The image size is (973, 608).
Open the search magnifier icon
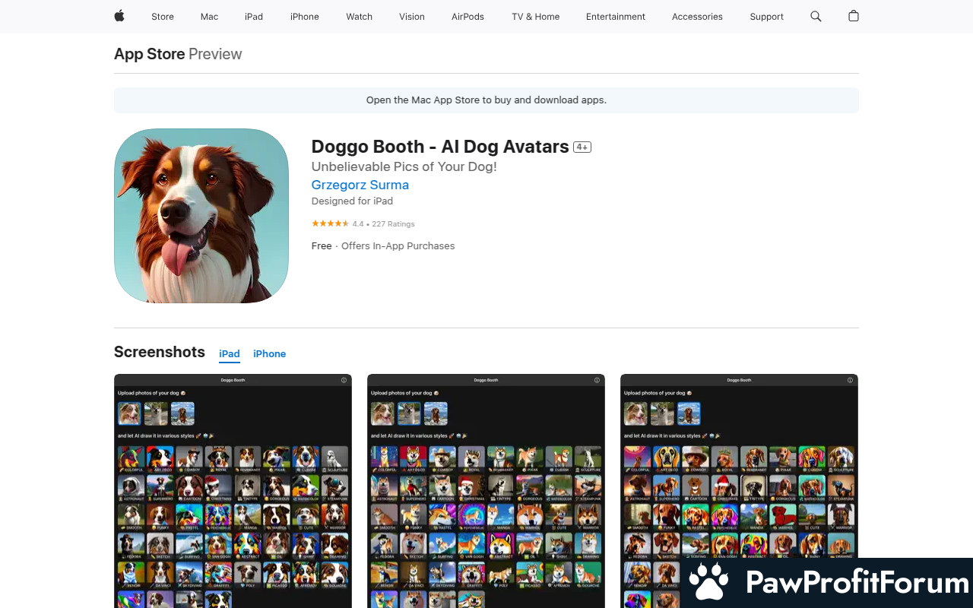[x=816, y=16]
